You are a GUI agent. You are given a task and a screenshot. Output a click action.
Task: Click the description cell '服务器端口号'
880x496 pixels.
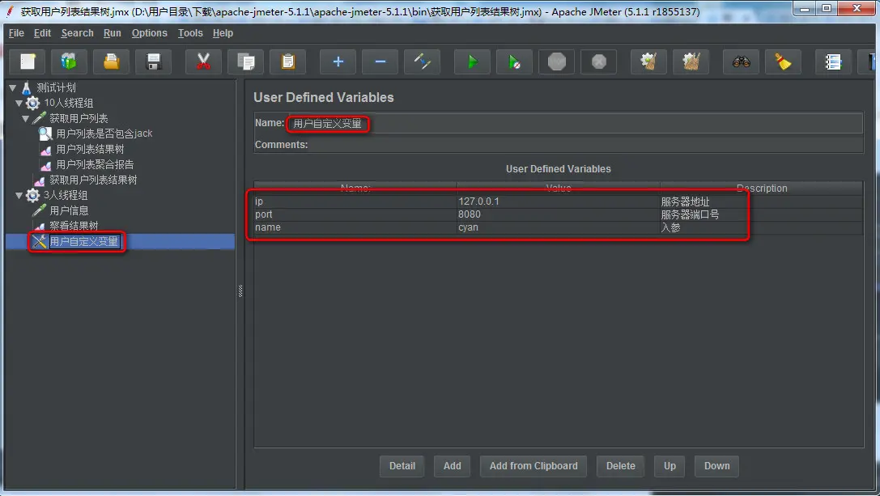(762, 214)
